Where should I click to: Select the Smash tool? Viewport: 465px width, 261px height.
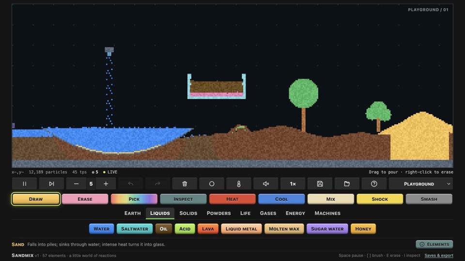tap(429, 199)
